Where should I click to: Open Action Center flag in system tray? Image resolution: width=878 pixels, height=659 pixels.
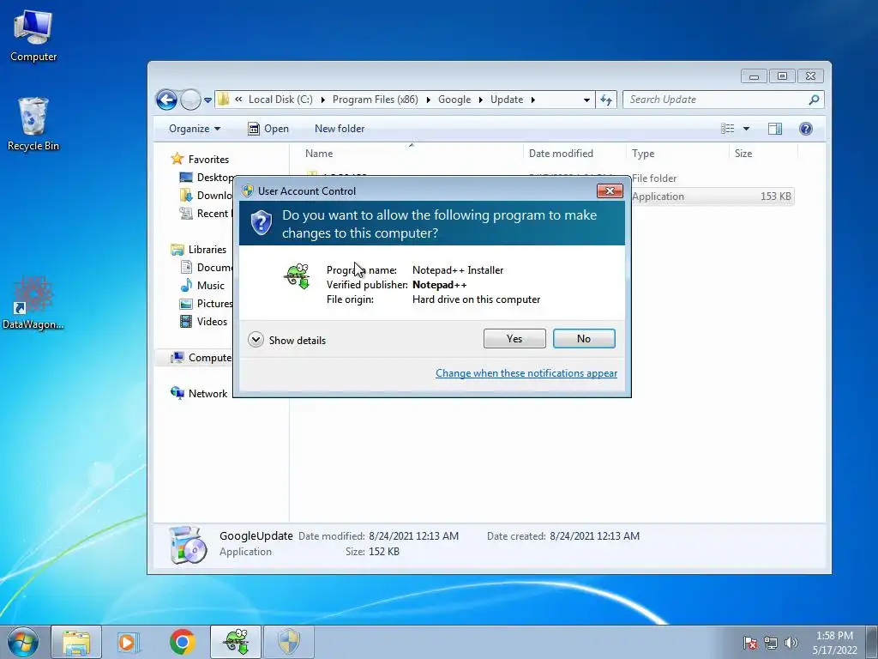[750, 643]
